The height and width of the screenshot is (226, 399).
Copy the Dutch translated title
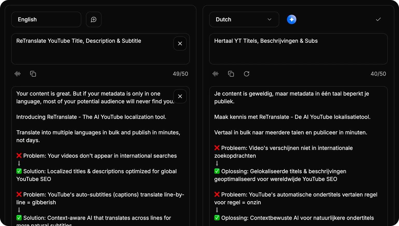pos(231,74)
